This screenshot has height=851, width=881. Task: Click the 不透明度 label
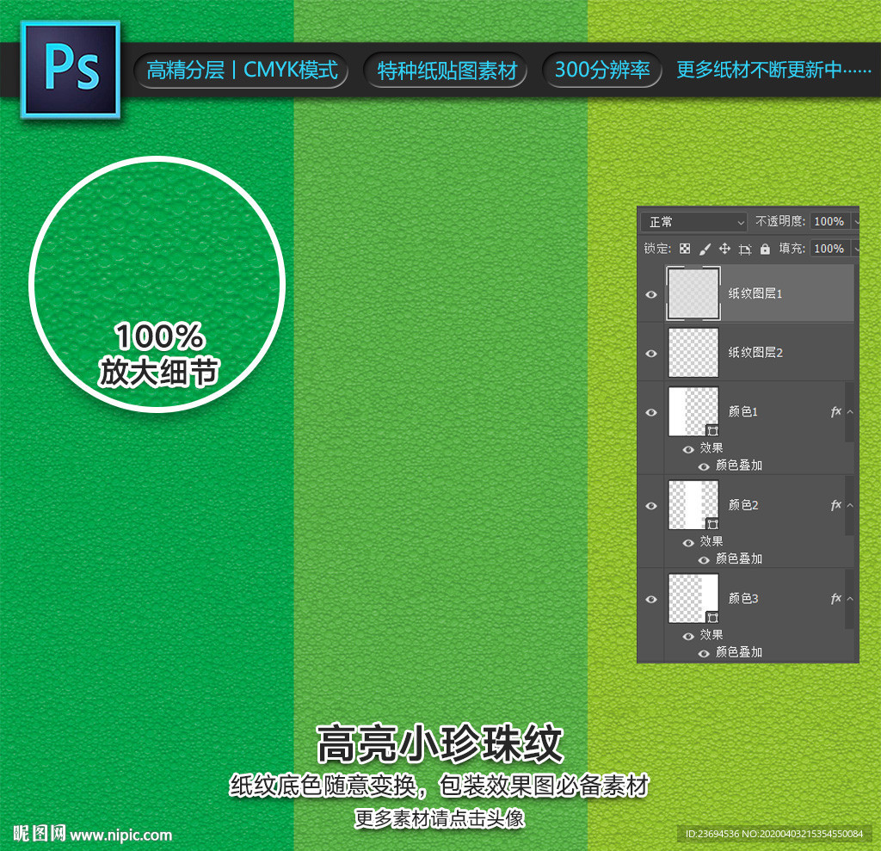pyautogui.click(x=779, y=221)
